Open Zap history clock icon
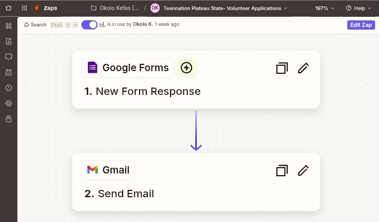This screenshot has height=222, width=379. point(8,88)
